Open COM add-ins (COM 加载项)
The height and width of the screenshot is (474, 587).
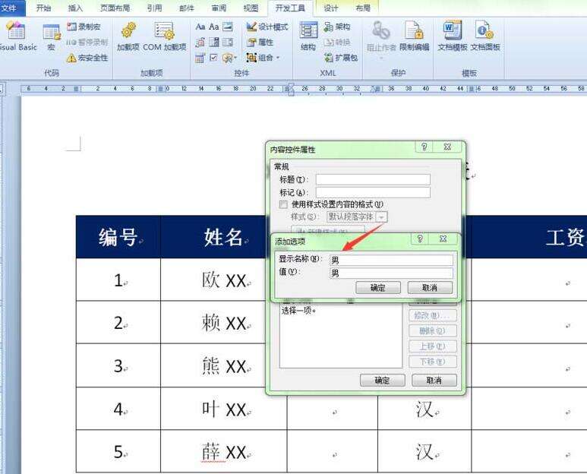tap(164, 36)
